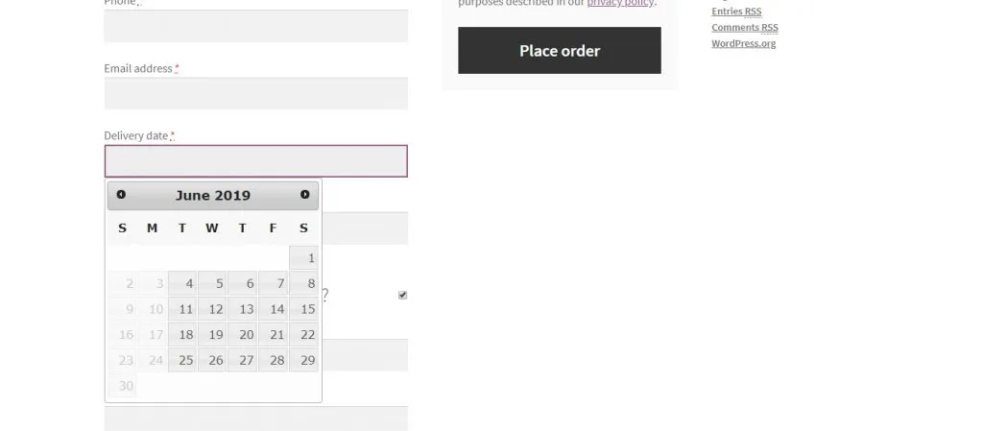Screen dimensions: 983x431
Task: Select June 1 in the calendar
Action: pos(304,258)
